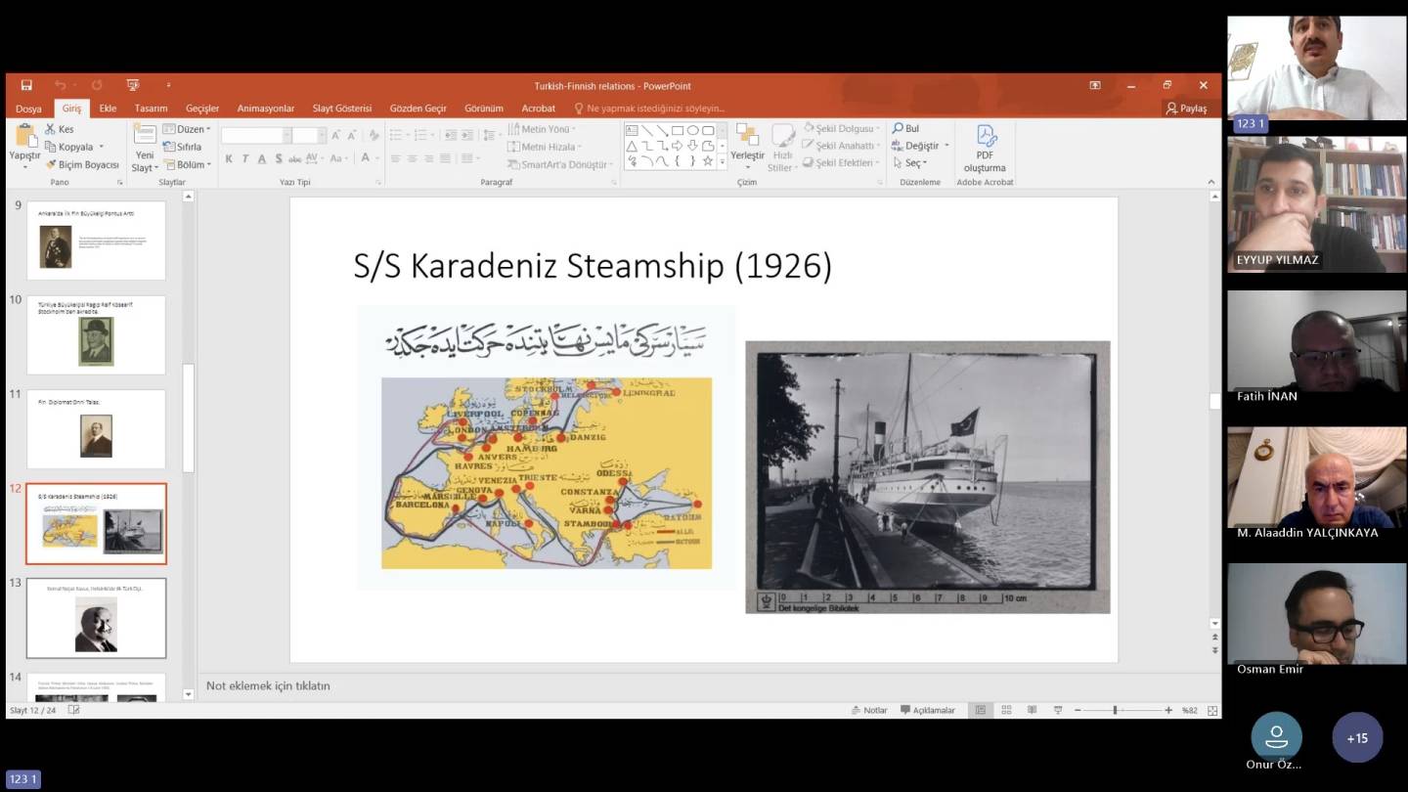Click 'Not eklemek için tıklatın' notes area
The width and height of the screenshot is (1408, 792).
coord(268,686)
